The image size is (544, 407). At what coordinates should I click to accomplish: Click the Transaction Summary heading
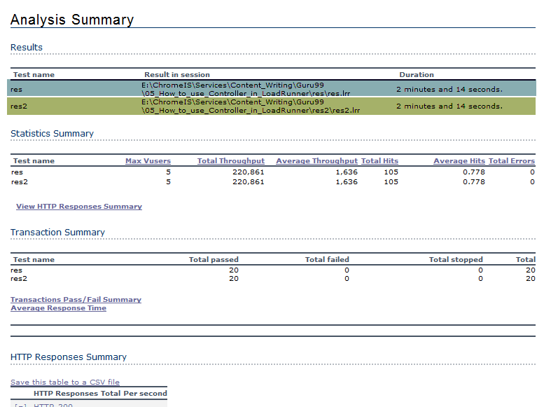57,233
